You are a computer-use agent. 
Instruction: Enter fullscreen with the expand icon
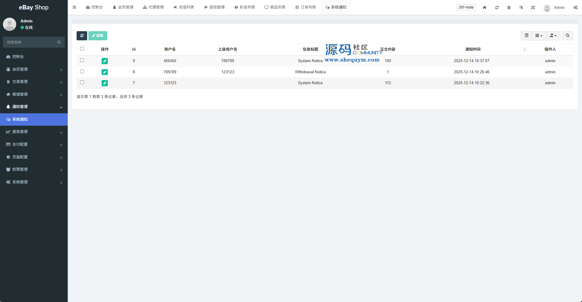coord(533,7)
